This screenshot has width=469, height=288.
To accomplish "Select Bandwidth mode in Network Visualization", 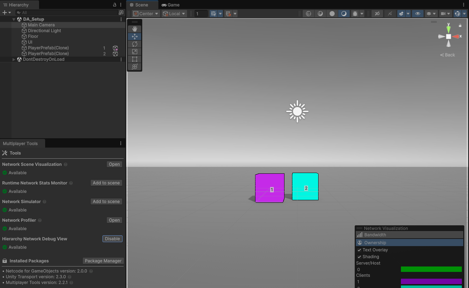I will tap(410, 235).
